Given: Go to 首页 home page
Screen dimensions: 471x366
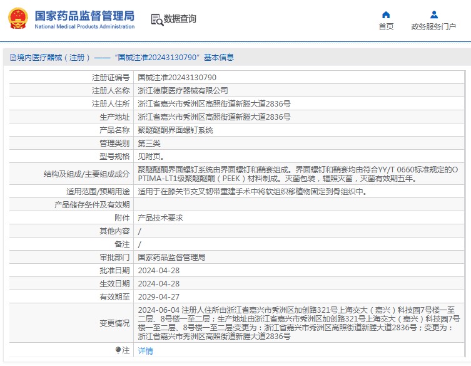Looking at the screenshot, I should (x=386, y=27).
